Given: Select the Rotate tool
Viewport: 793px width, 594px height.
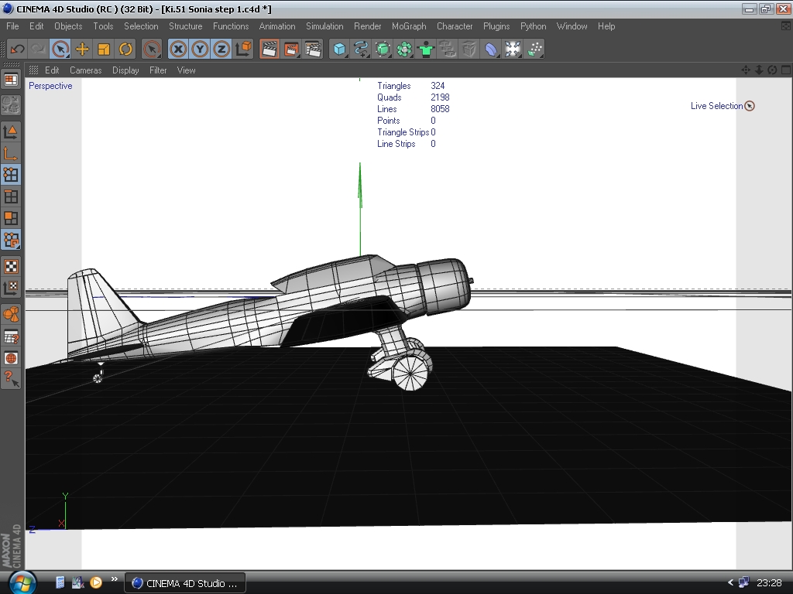Looking at the screenshot, I should pyautogui.click(x=125, y=49).
